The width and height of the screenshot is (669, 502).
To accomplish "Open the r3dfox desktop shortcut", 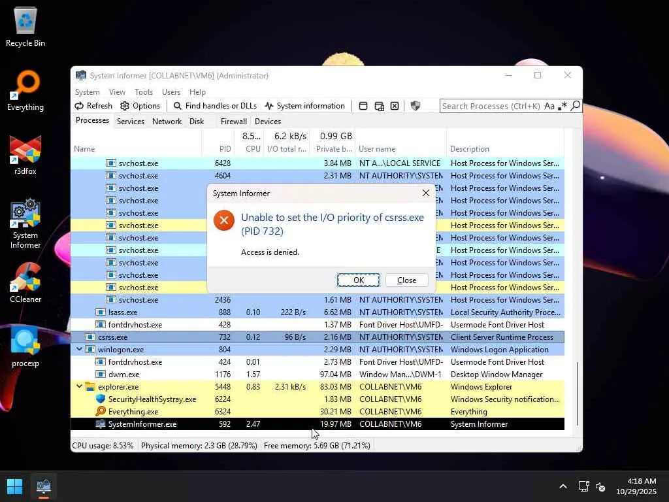I will pos(25,155).
